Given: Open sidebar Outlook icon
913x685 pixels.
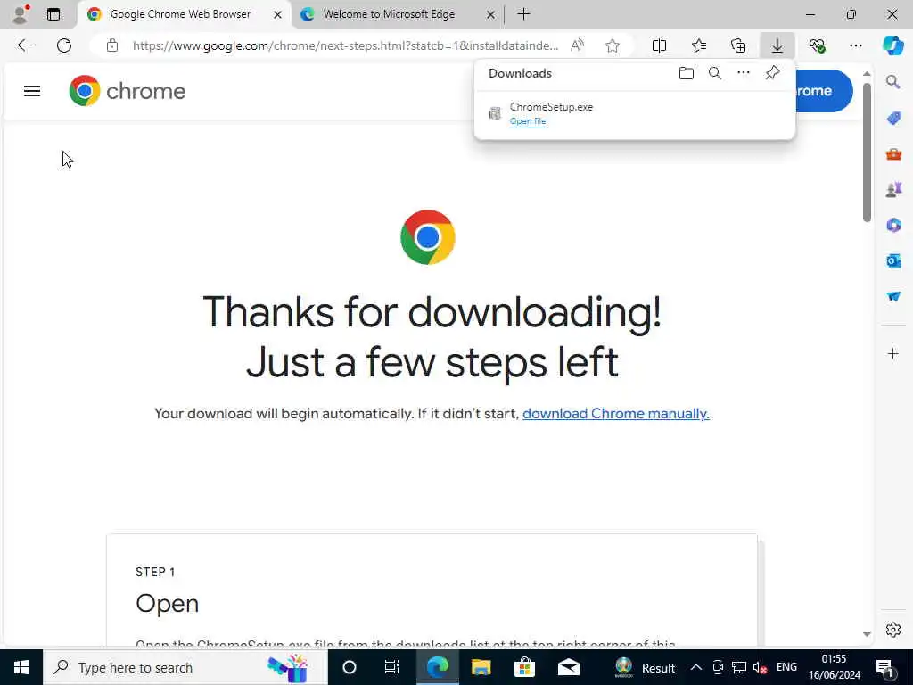Looking at the screenshot, I should (x=893, y=260).
